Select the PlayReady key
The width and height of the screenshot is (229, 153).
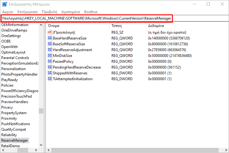tap(9, 80)
